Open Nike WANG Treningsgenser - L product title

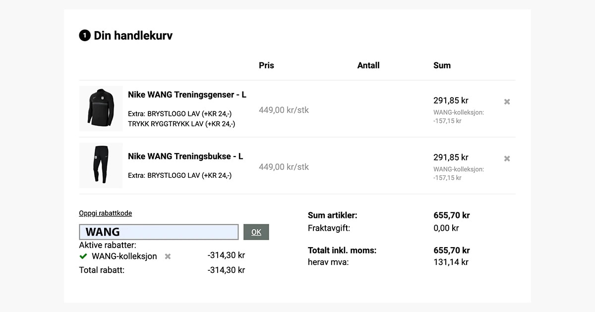[187, 95]
